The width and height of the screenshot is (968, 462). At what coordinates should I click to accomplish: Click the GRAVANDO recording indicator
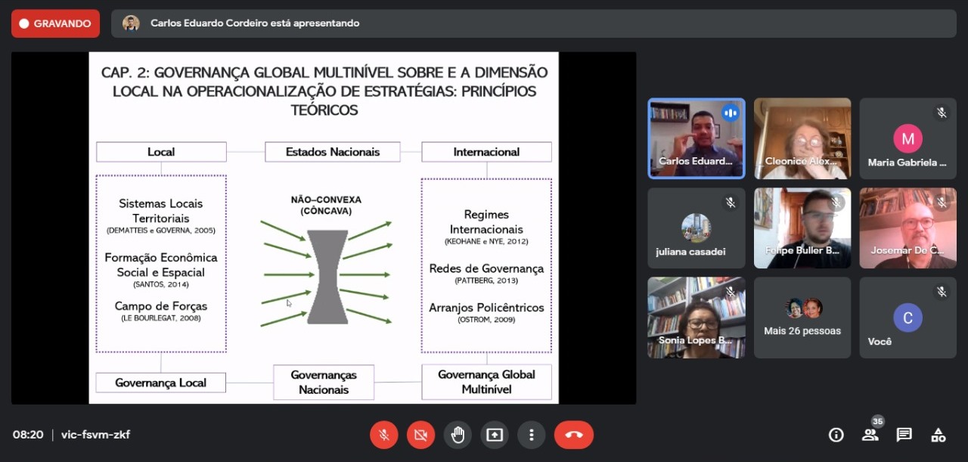coord(55,23)
